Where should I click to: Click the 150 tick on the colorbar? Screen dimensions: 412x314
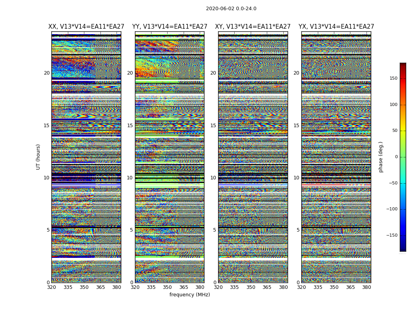tap(393, 78)
